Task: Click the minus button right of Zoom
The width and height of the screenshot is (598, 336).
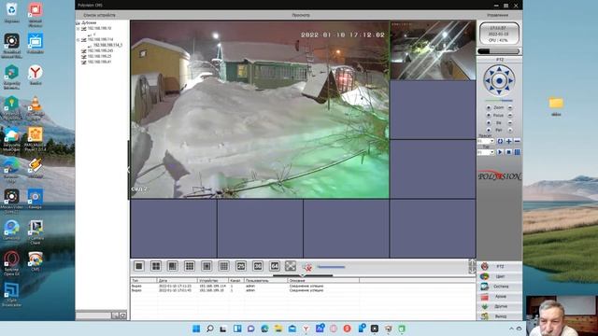Action: (510, 108)
